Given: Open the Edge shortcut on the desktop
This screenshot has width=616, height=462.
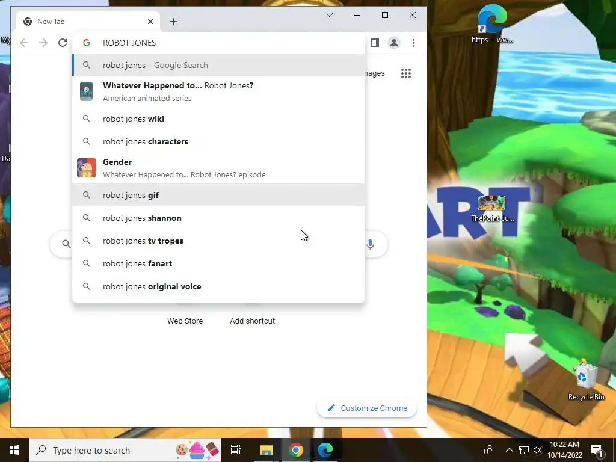Looking at the screenshot, I should (492, 23).
